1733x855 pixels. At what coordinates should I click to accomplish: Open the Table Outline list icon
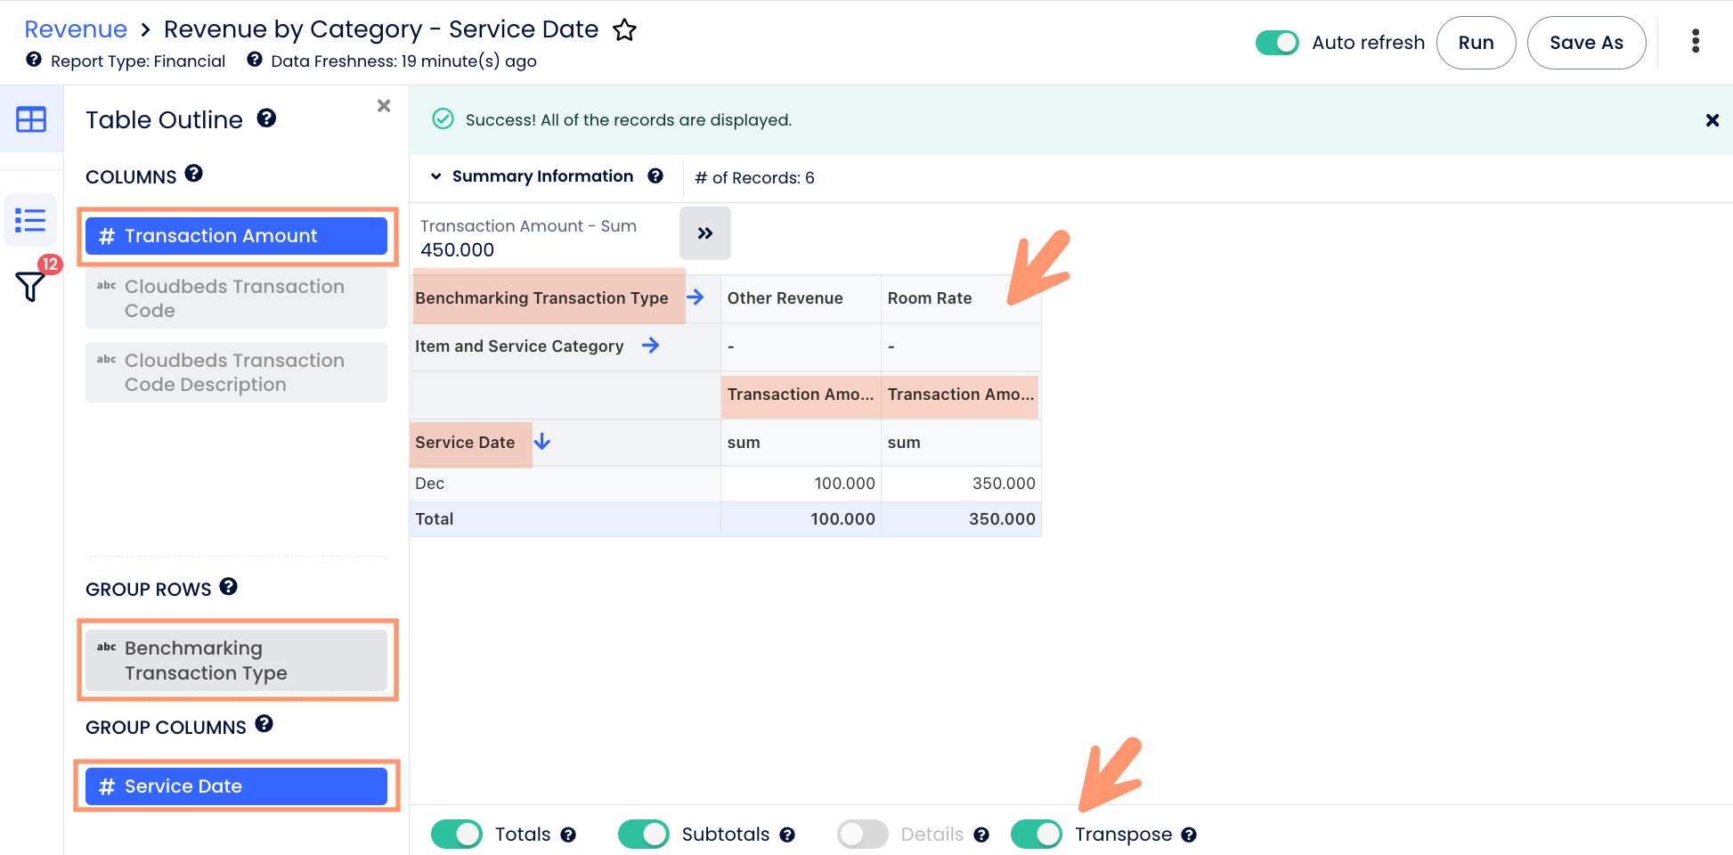click(x=30, y=220)
